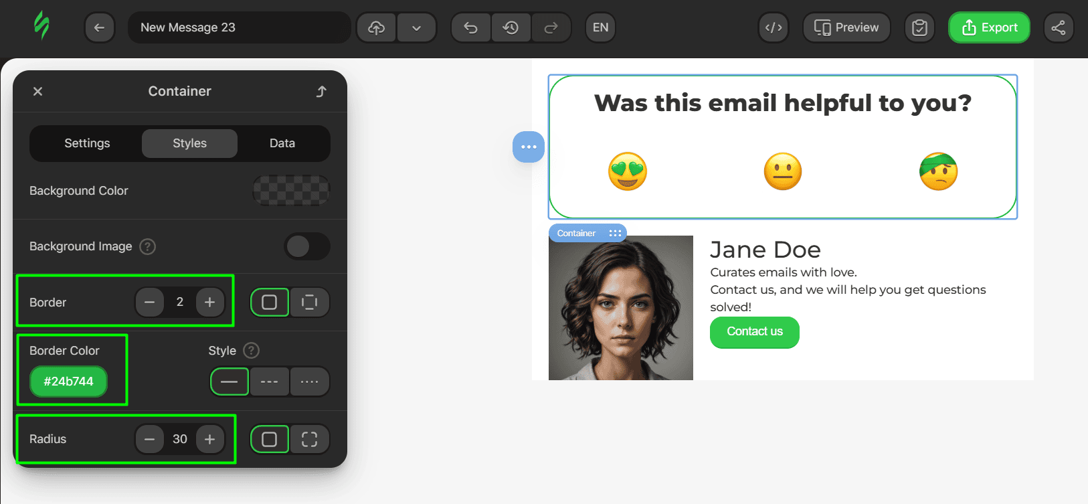The width and height of the screenshot is (1088, 504).
Task: Open the #24b744 border color swatch
Action: point(68,382)
